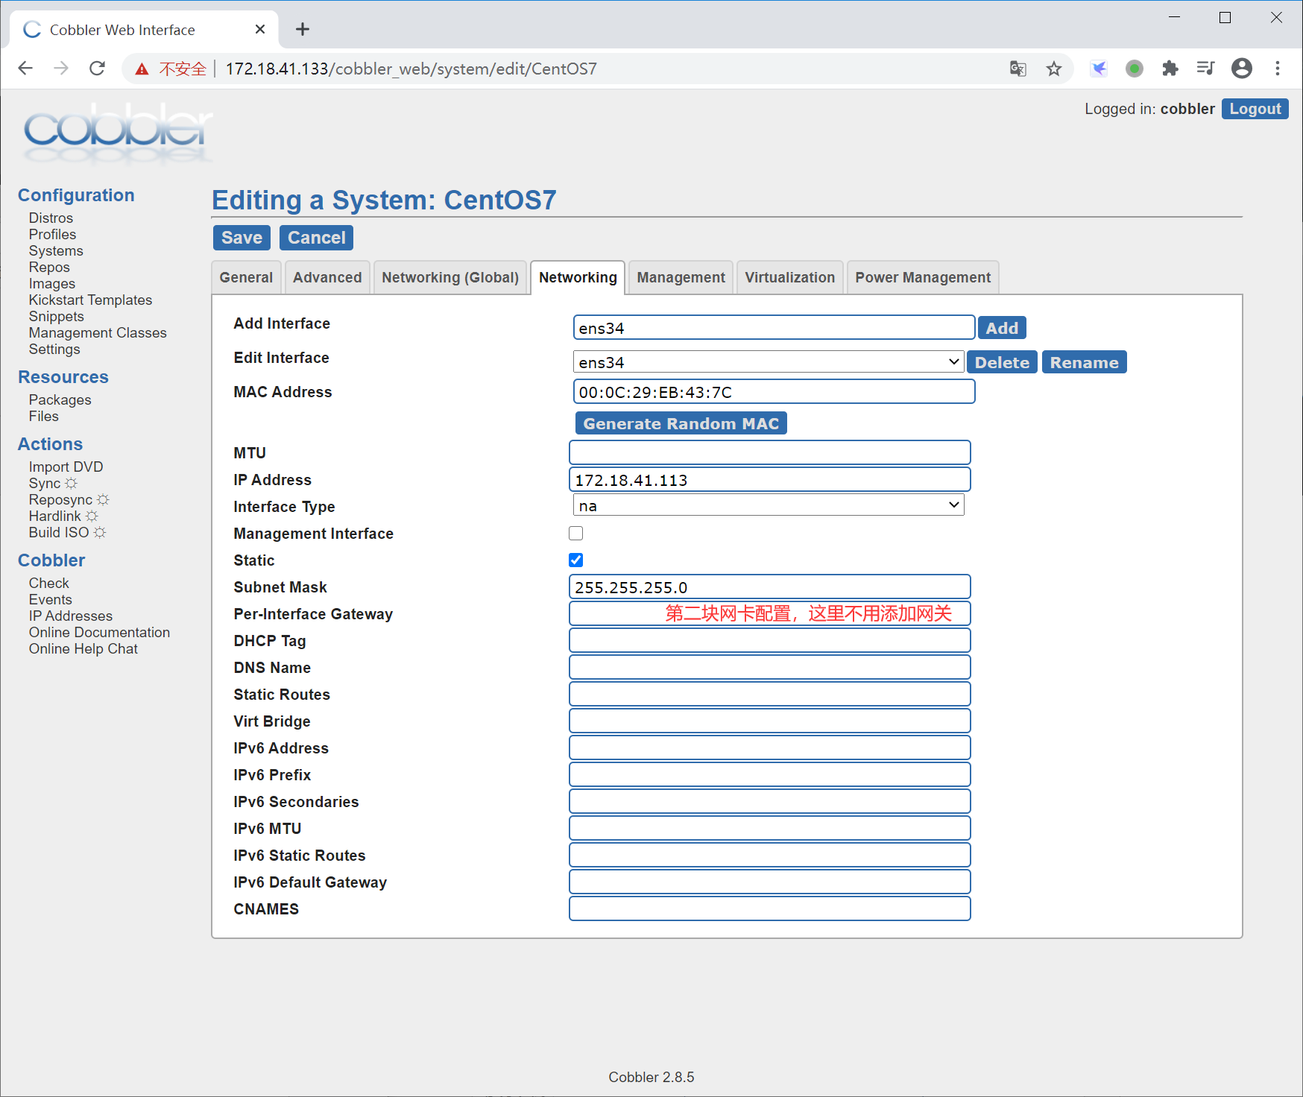Switch to the General tab
1303x1097 pixels.
click(246, 277)
